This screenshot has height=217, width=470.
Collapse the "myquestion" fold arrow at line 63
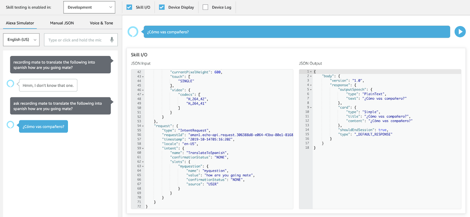tap(143, 166)
